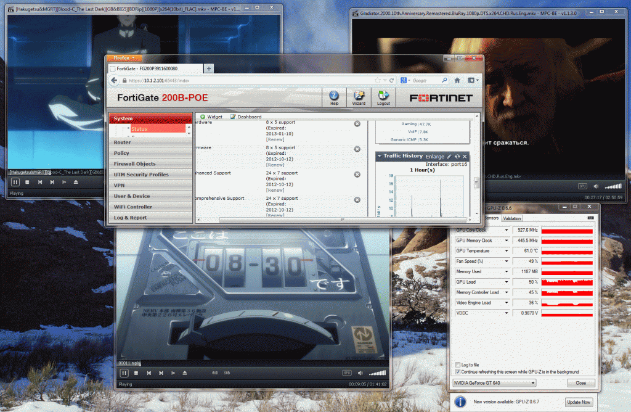Select audio track (AUD) in the 00011.mpls player
This screenshot has width=631, height=412.
click(215, 373)
